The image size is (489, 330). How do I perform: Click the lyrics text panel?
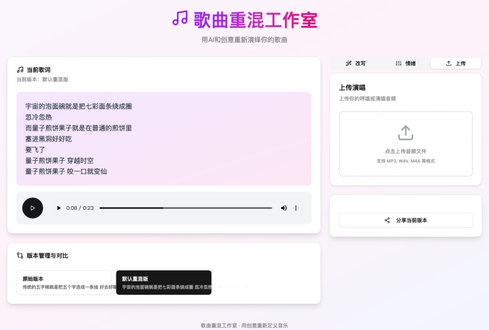coord(164,138)
